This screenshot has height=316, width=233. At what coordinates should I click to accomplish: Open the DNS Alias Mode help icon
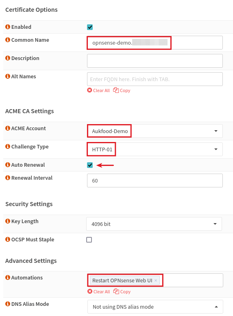tap(8, 304)
